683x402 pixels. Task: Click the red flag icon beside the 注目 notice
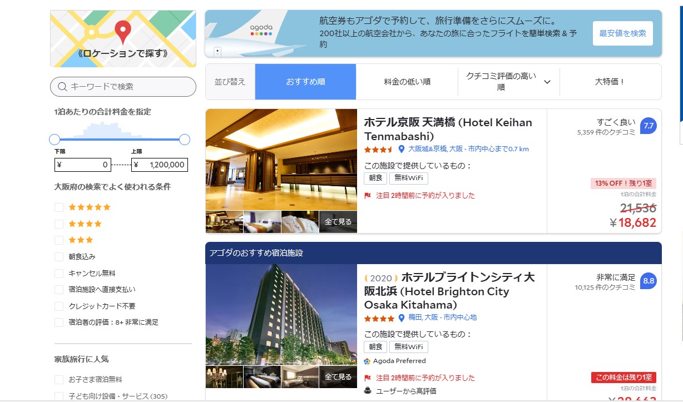click(x=368, y=196)
